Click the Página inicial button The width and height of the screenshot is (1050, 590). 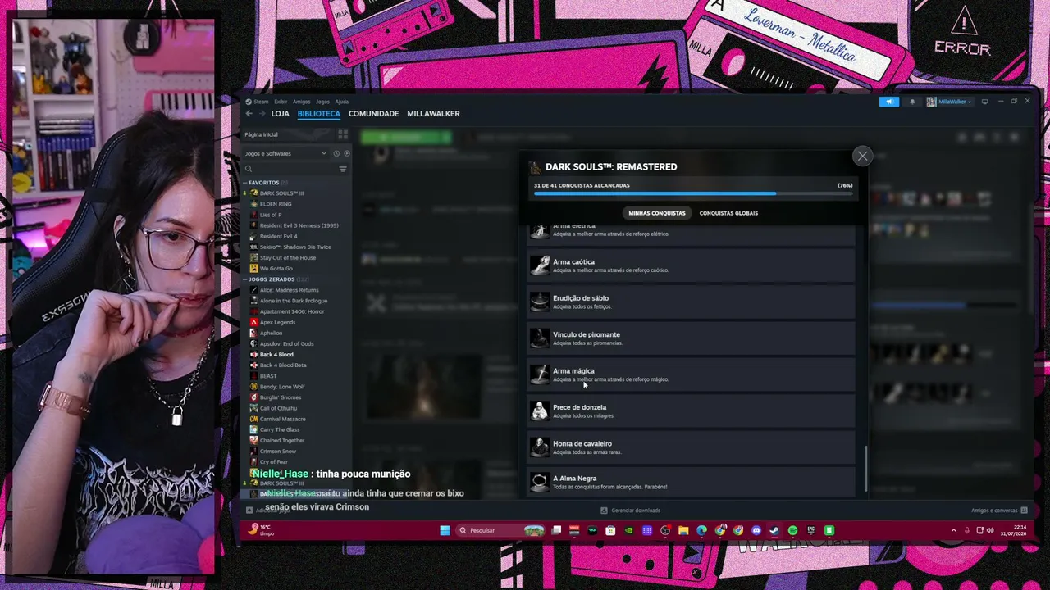point(287,134)
